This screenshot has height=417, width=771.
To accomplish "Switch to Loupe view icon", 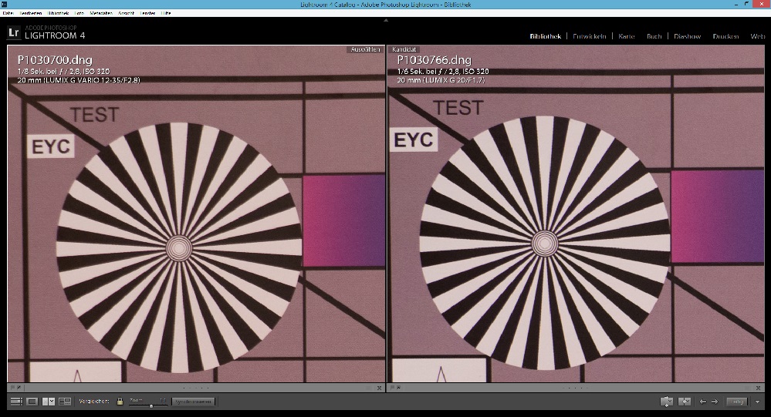I will 32,402.
